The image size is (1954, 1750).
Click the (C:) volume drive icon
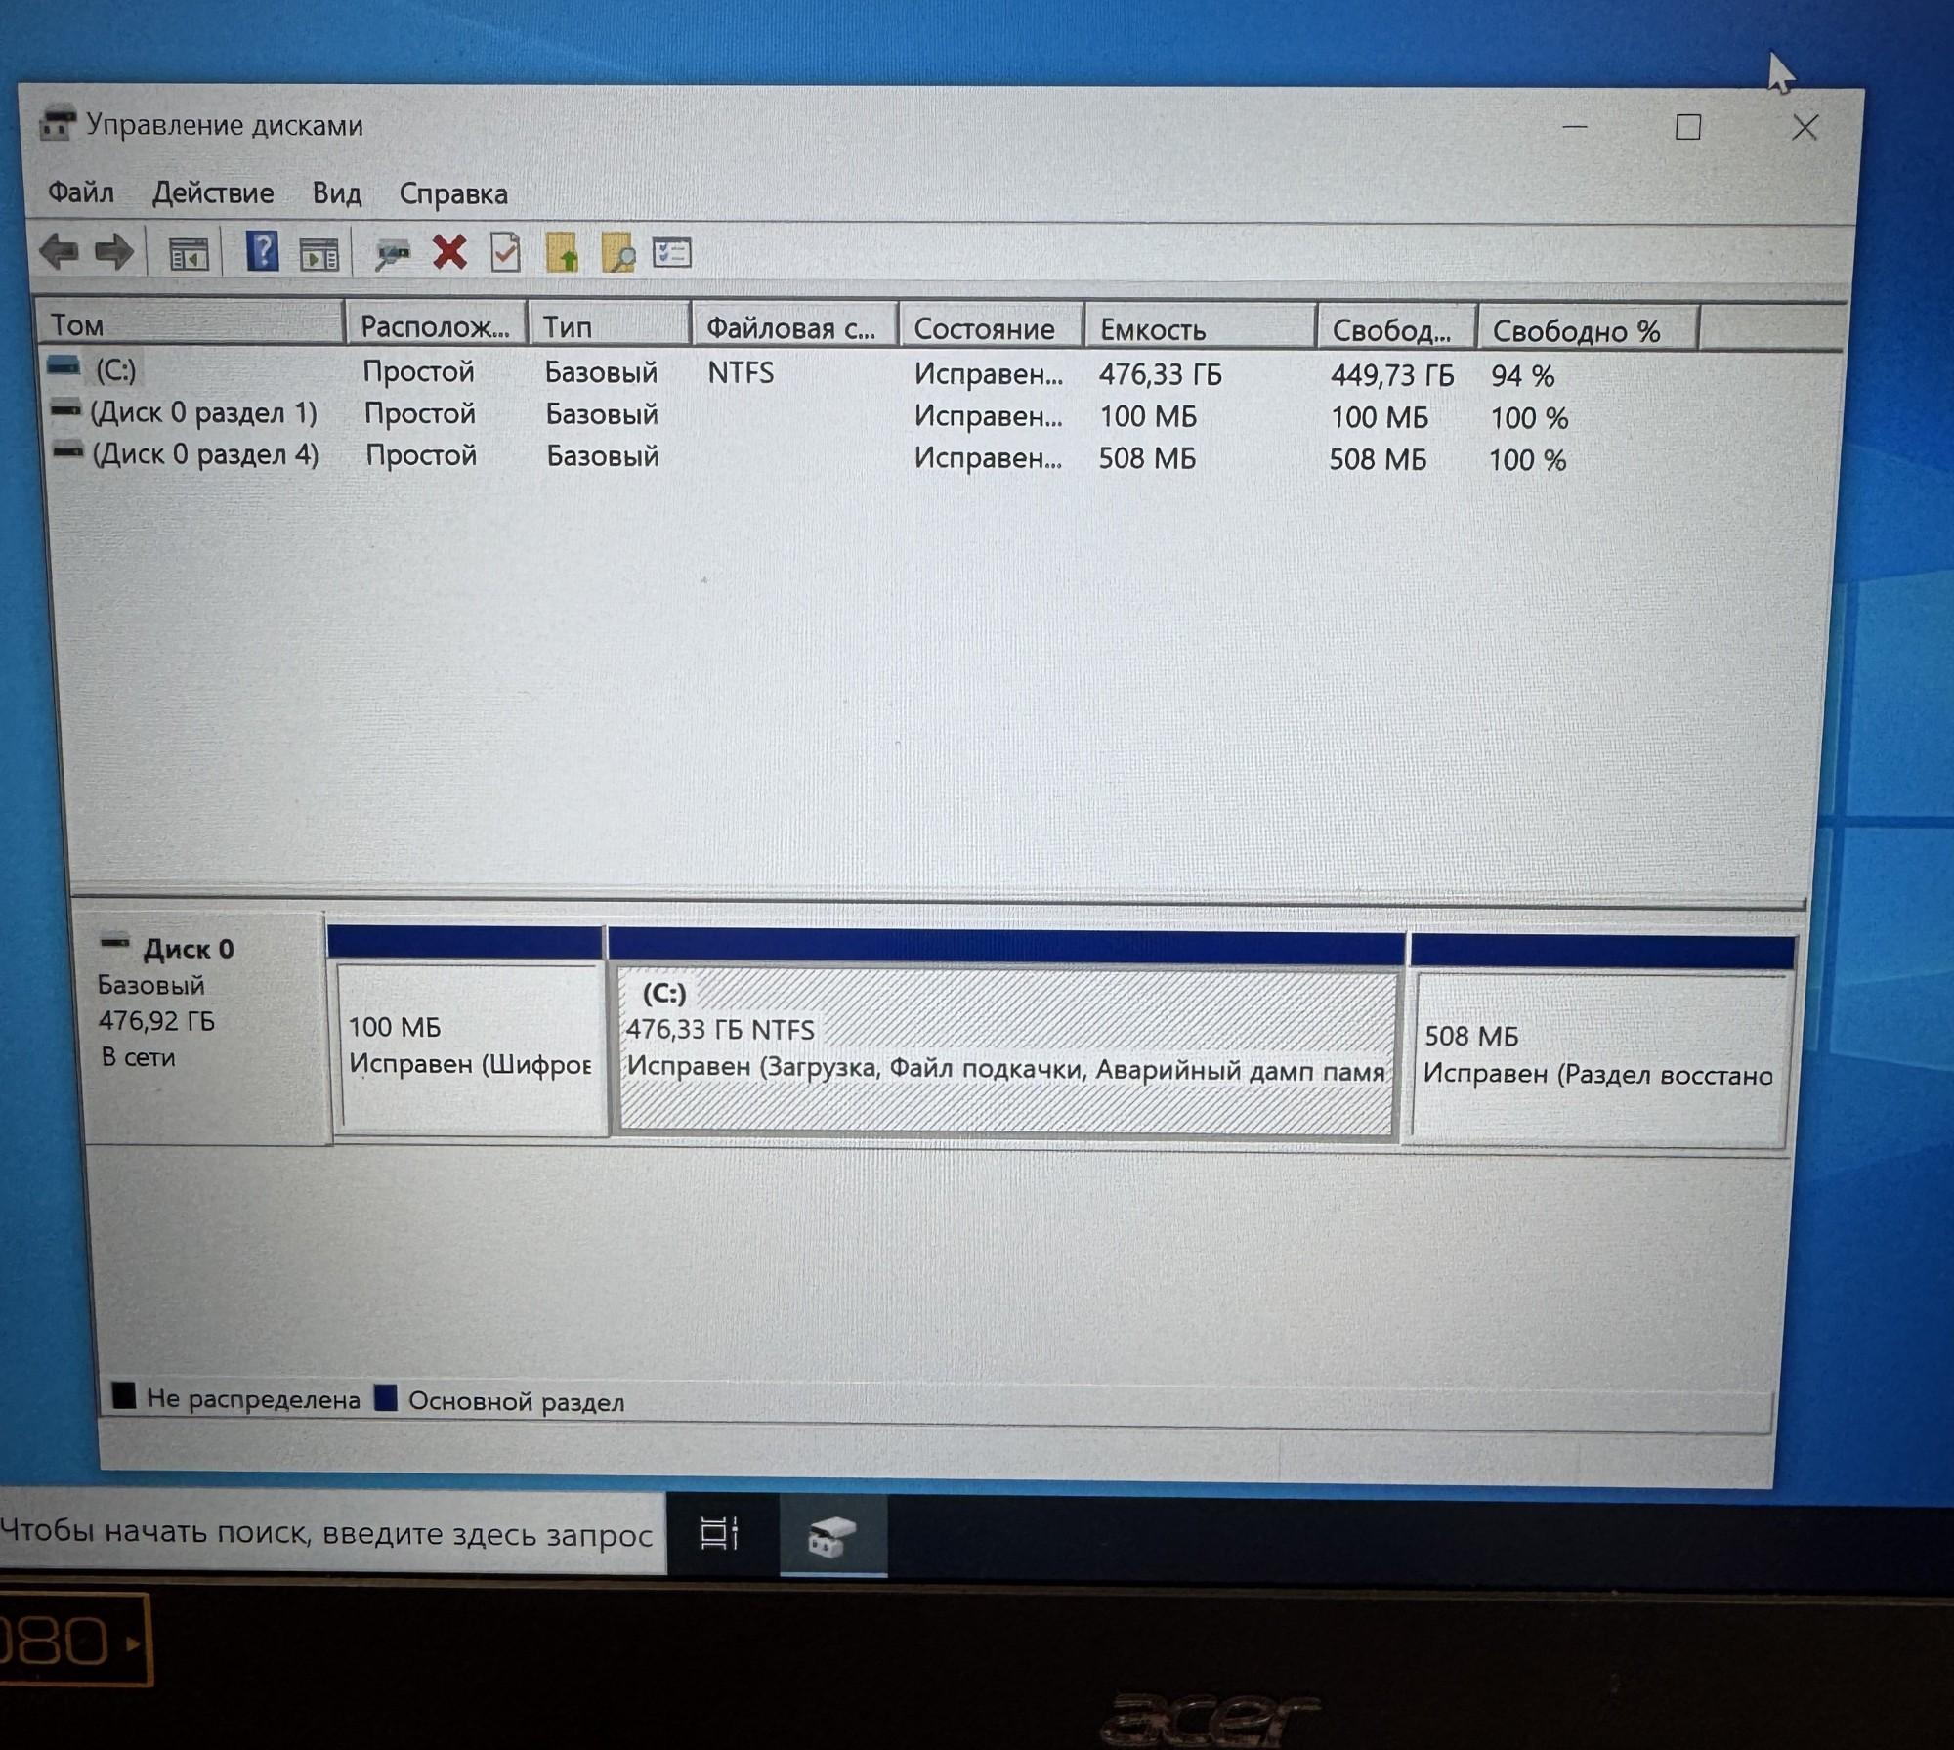tap(64, 367)
